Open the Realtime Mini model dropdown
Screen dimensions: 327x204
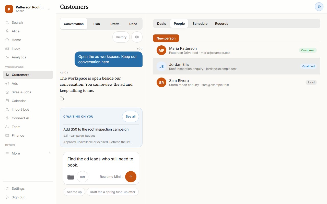click(112, 177)
